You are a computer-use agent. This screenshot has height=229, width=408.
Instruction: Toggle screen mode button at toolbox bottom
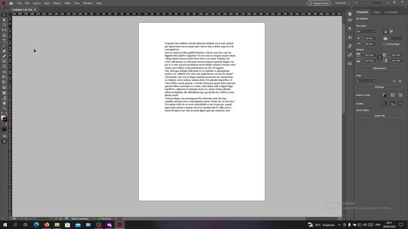point(4,141)
